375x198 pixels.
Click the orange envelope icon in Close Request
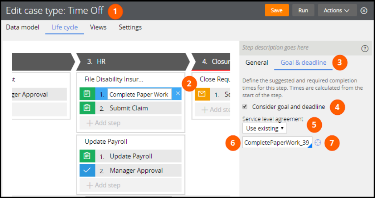coord(201,94)
